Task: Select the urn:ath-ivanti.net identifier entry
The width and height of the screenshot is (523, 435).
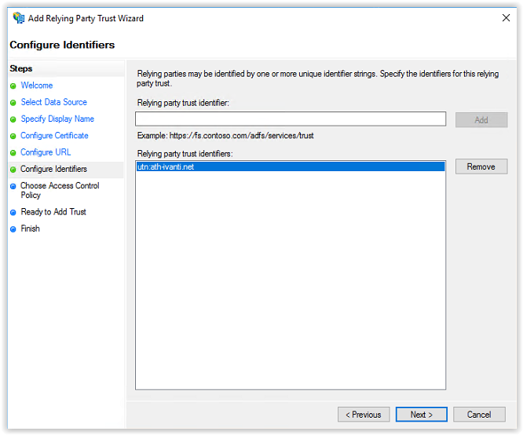Action: 291,166
